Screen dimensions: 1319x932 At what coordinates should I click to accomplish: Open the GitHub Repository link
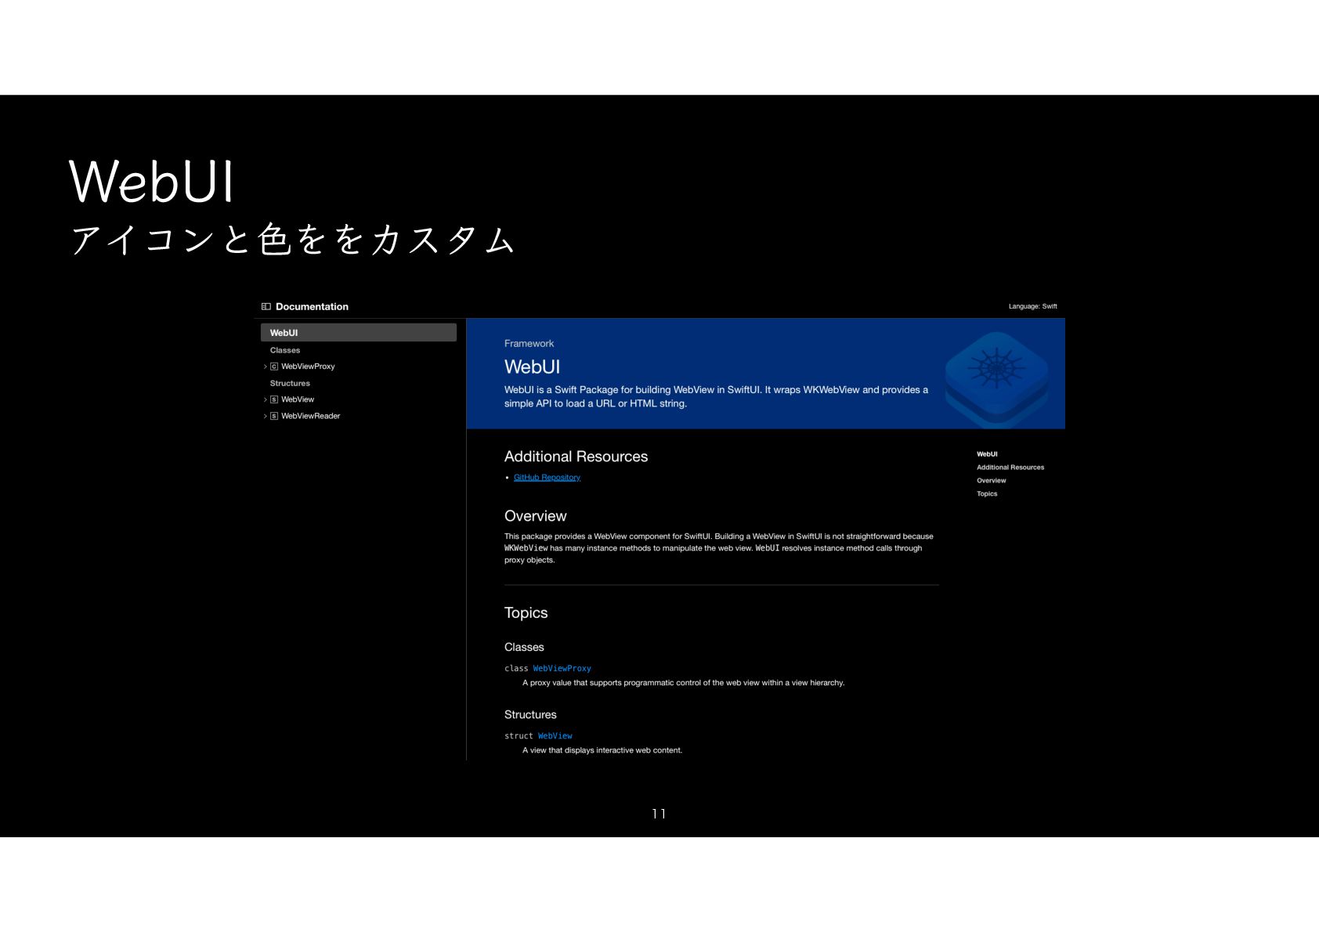click(547, 478)
